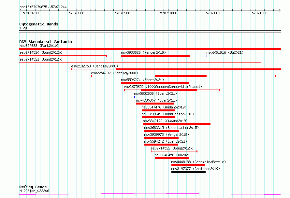Click the 57070900 ruler position
Screen dimensions: 290x198
(x=122, y=13)
